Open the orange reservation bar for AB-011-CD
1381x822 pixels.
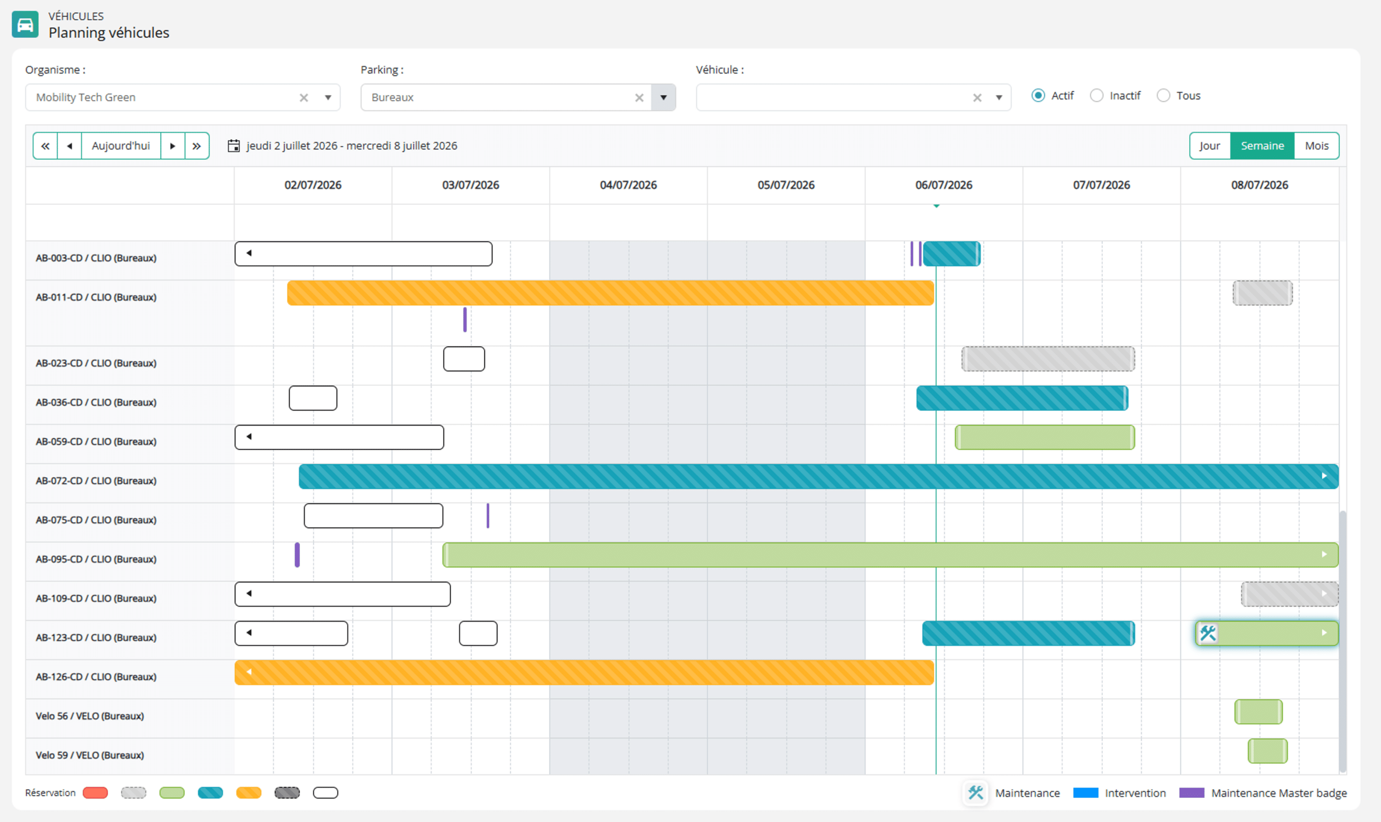click(x=610, y=293)
